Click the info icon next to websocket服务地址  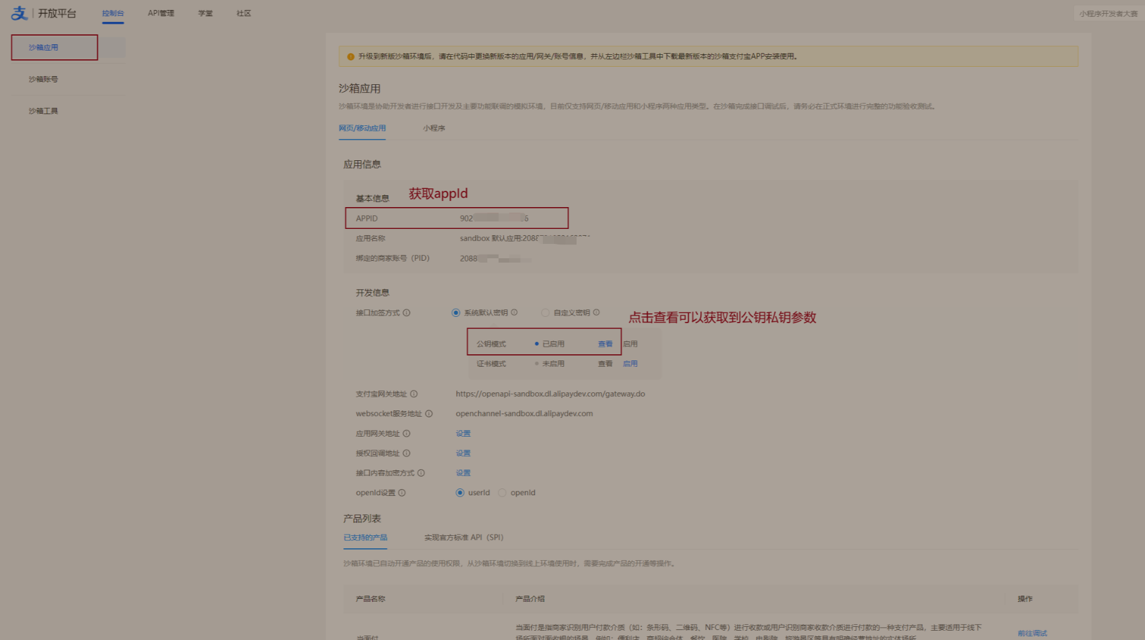point(429,414)
